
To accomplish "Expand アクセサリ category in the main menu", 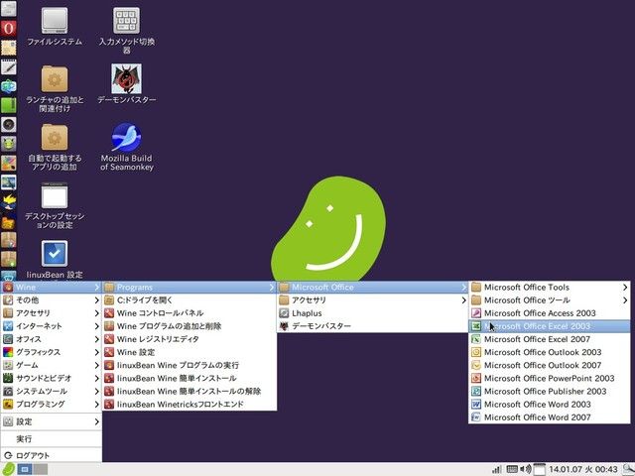I will 51,313.
